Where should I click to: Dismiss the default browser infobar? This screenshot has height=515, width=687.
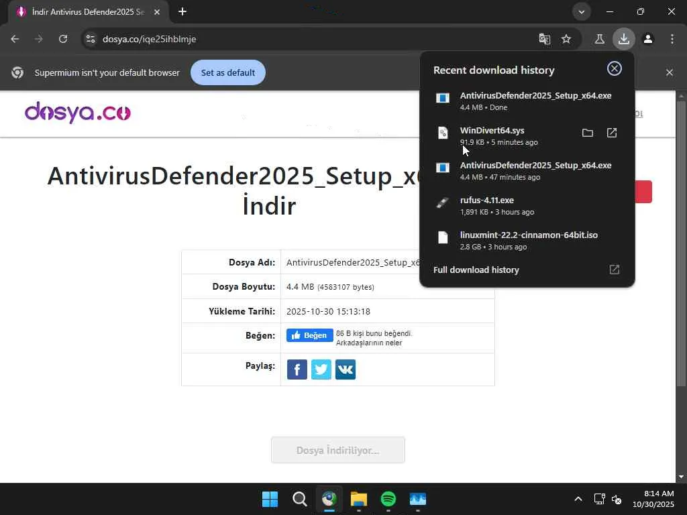point(669,72)
